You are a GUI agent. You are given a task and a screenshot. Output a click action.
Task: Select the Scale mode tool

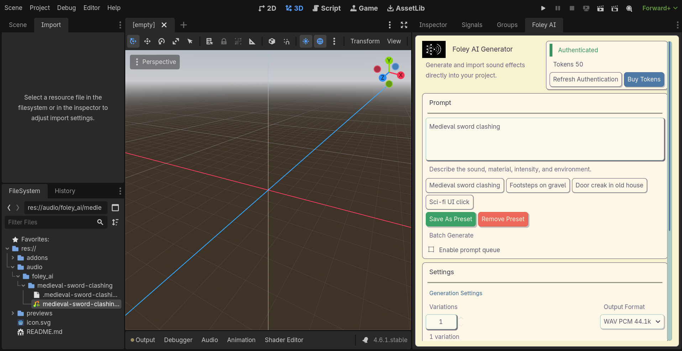(x=176, y=41)
